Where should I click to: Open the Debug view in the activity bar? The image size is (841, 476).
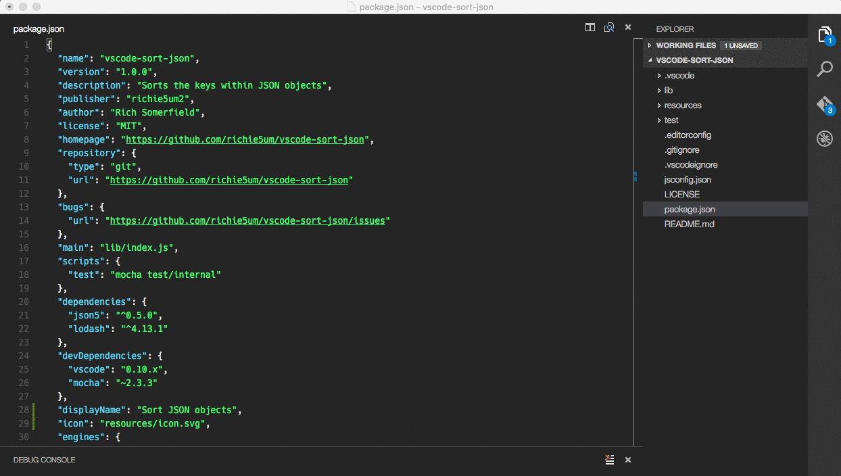[x=824, y=139]
